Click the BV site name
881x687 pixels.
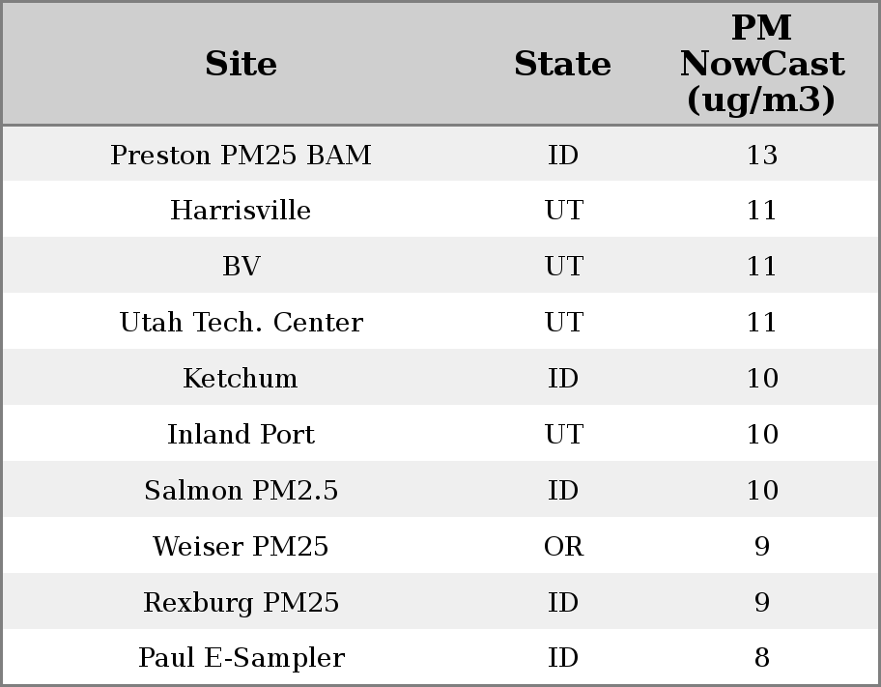point(241,267)
